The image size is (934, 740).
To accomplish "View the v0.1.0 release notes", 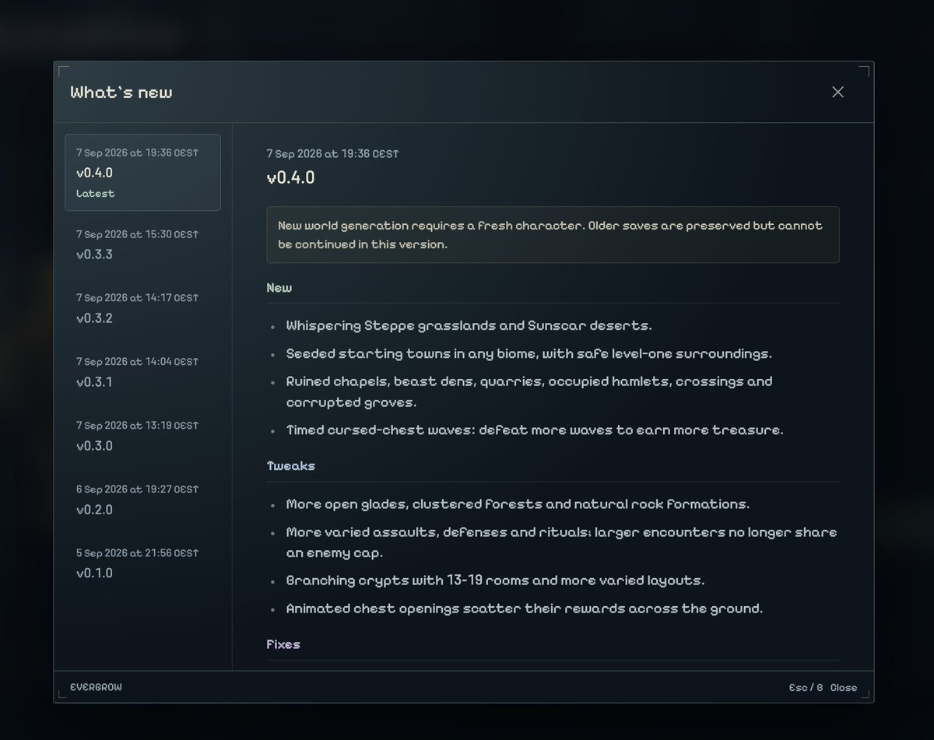I will 142,563.
